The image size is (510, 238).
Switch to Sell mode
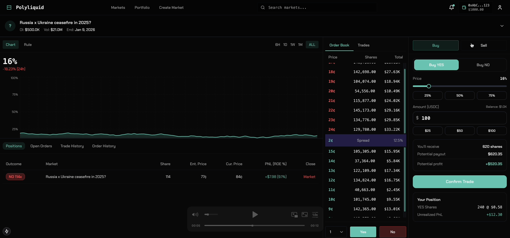484,45
